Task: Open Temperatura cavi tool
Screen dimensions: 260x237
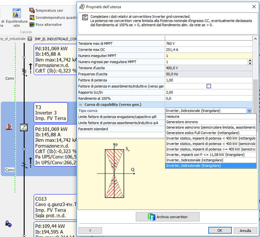Action: point(46,10)
